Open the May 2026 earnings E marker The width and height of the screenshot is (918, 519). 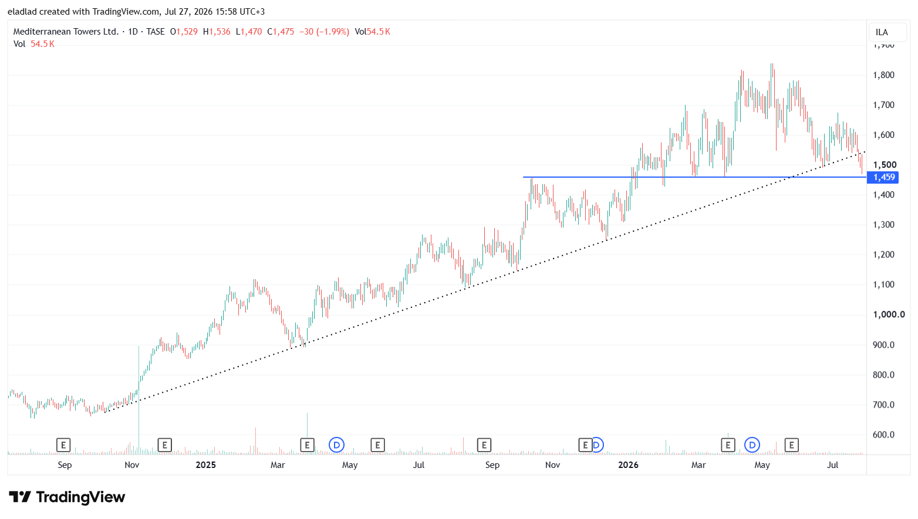(791, 445)
